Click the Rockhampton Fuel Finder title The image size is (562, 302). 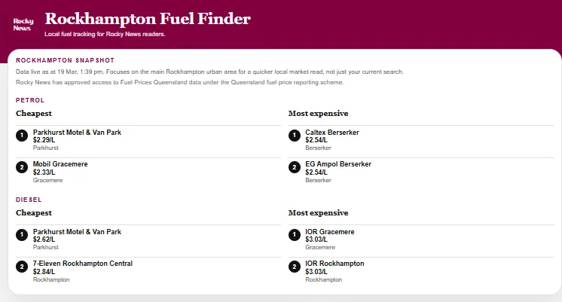(148, 19)
